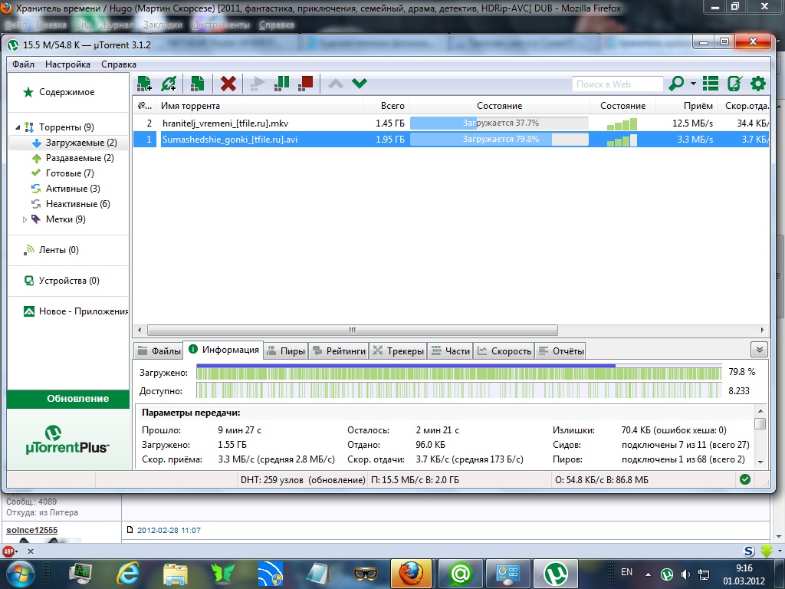Click the Add Torrent from URL icon
The width and height of the screenshot is (785, 589).
coord(169,84)
